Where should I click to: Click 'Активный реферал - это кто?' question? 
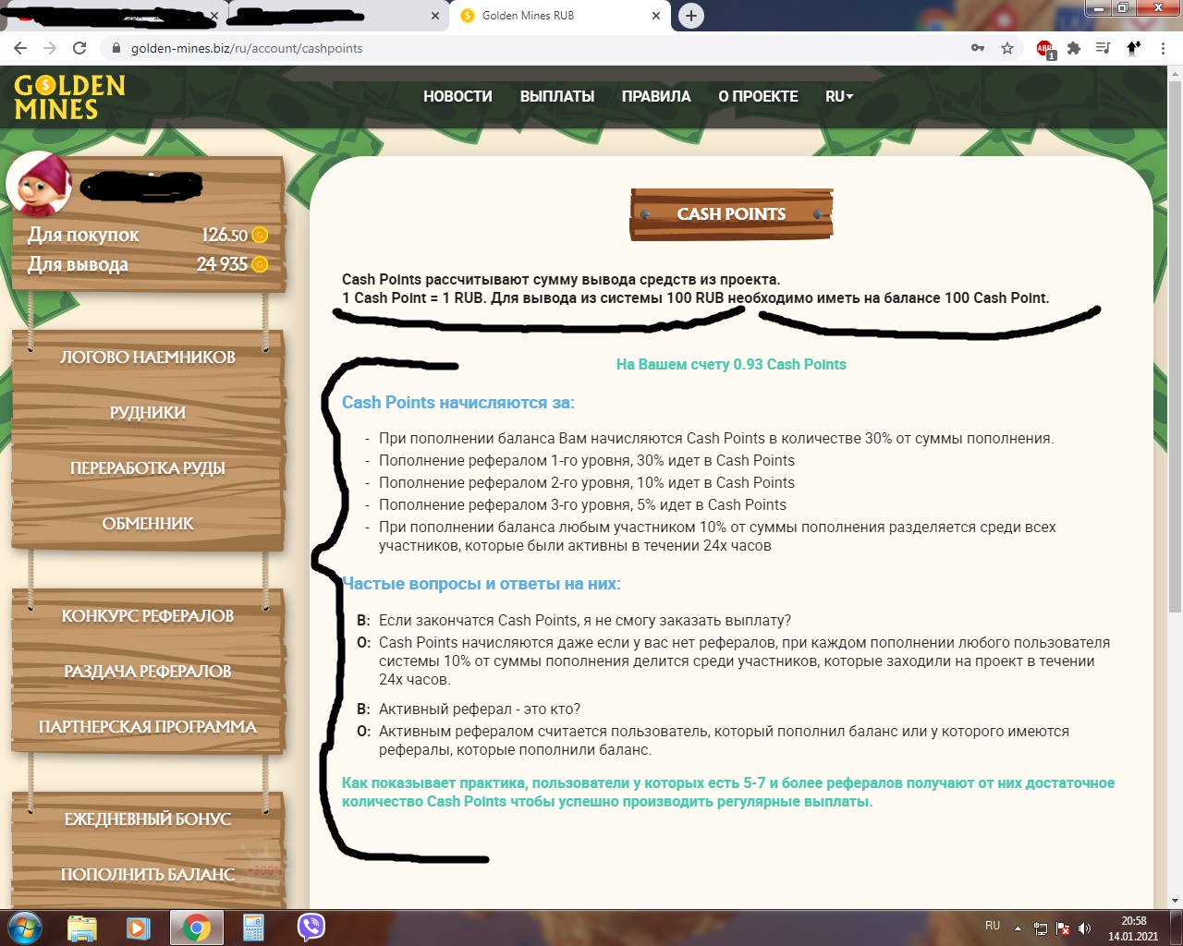tap(480, 709)
